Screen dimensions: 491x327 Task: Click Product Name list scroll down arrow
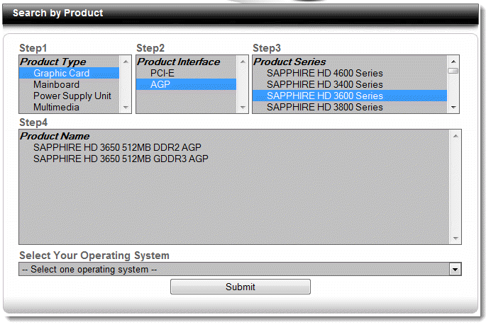456,239
